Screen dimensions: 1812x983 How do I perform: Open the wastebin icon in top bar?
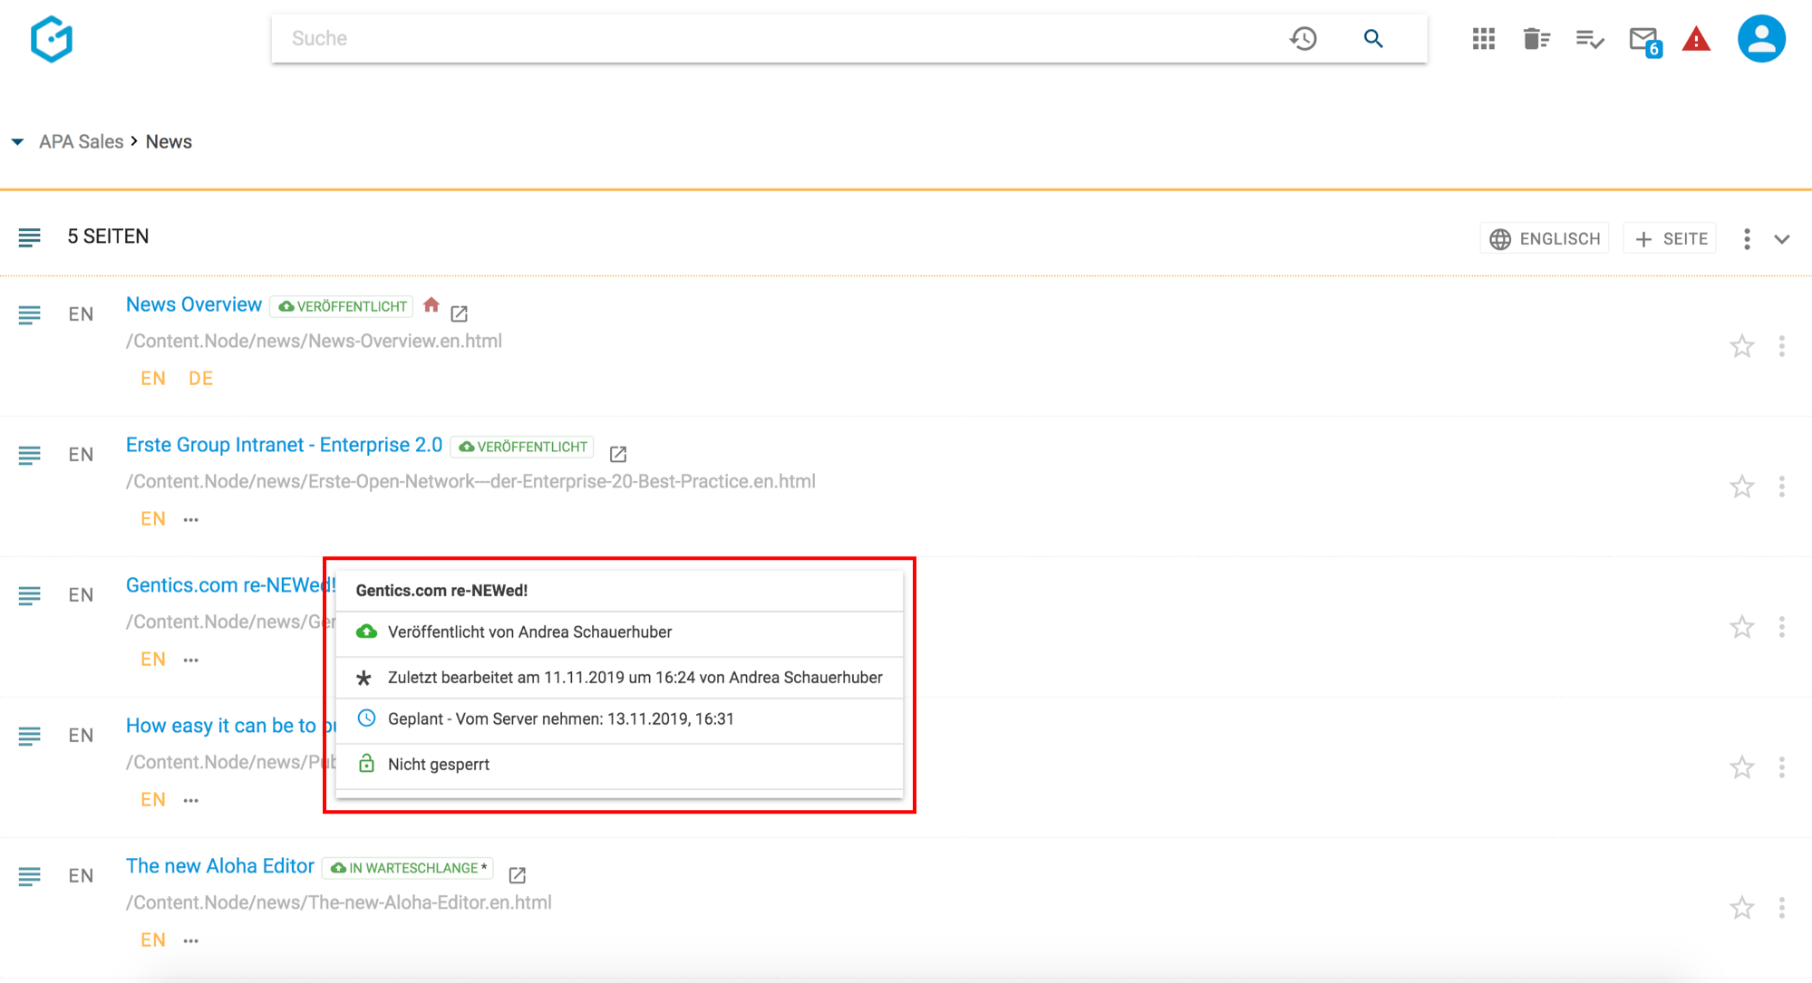[x=1536, y=38]
